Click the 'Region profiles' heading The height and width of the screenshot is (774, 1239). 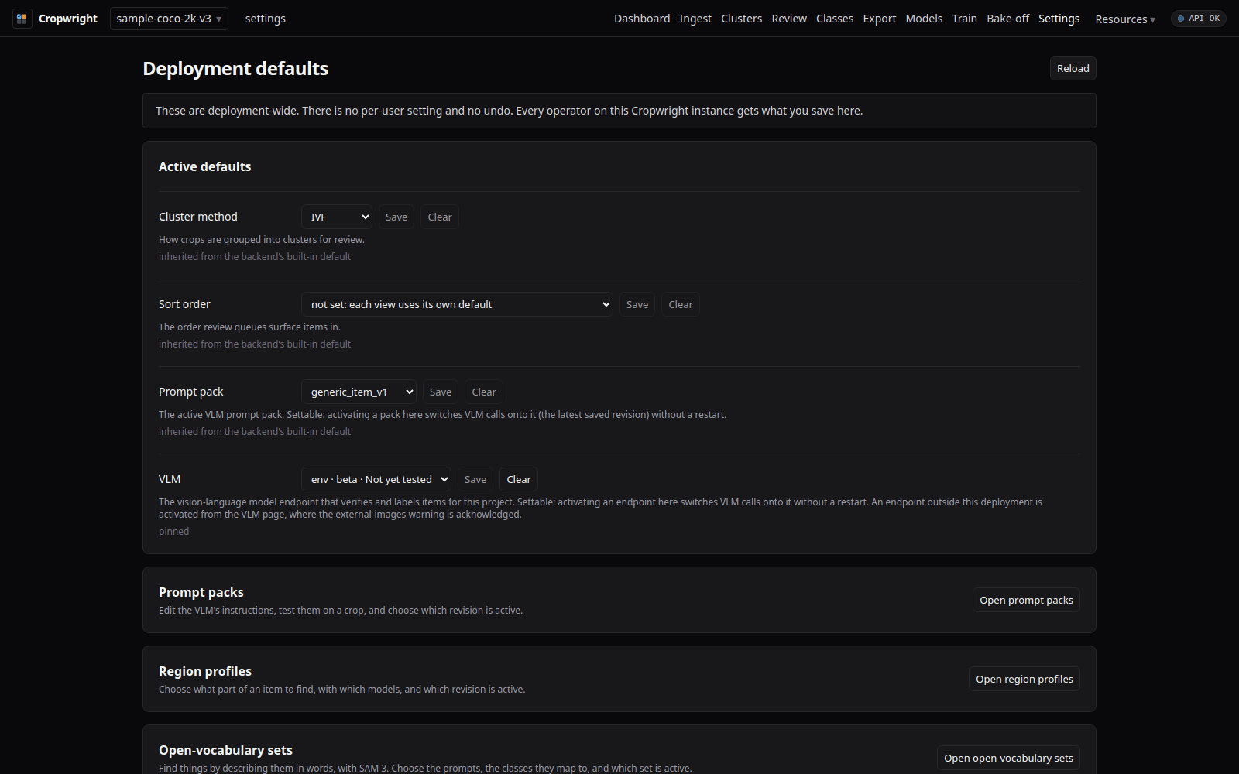[x=205, y=672]
